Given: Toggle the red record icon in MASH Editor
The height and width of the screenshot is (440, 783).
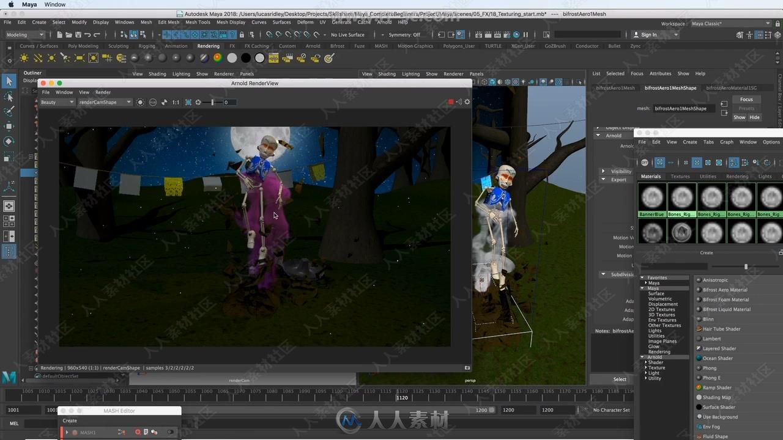Looking at the screenshot, I should [138, 432].
